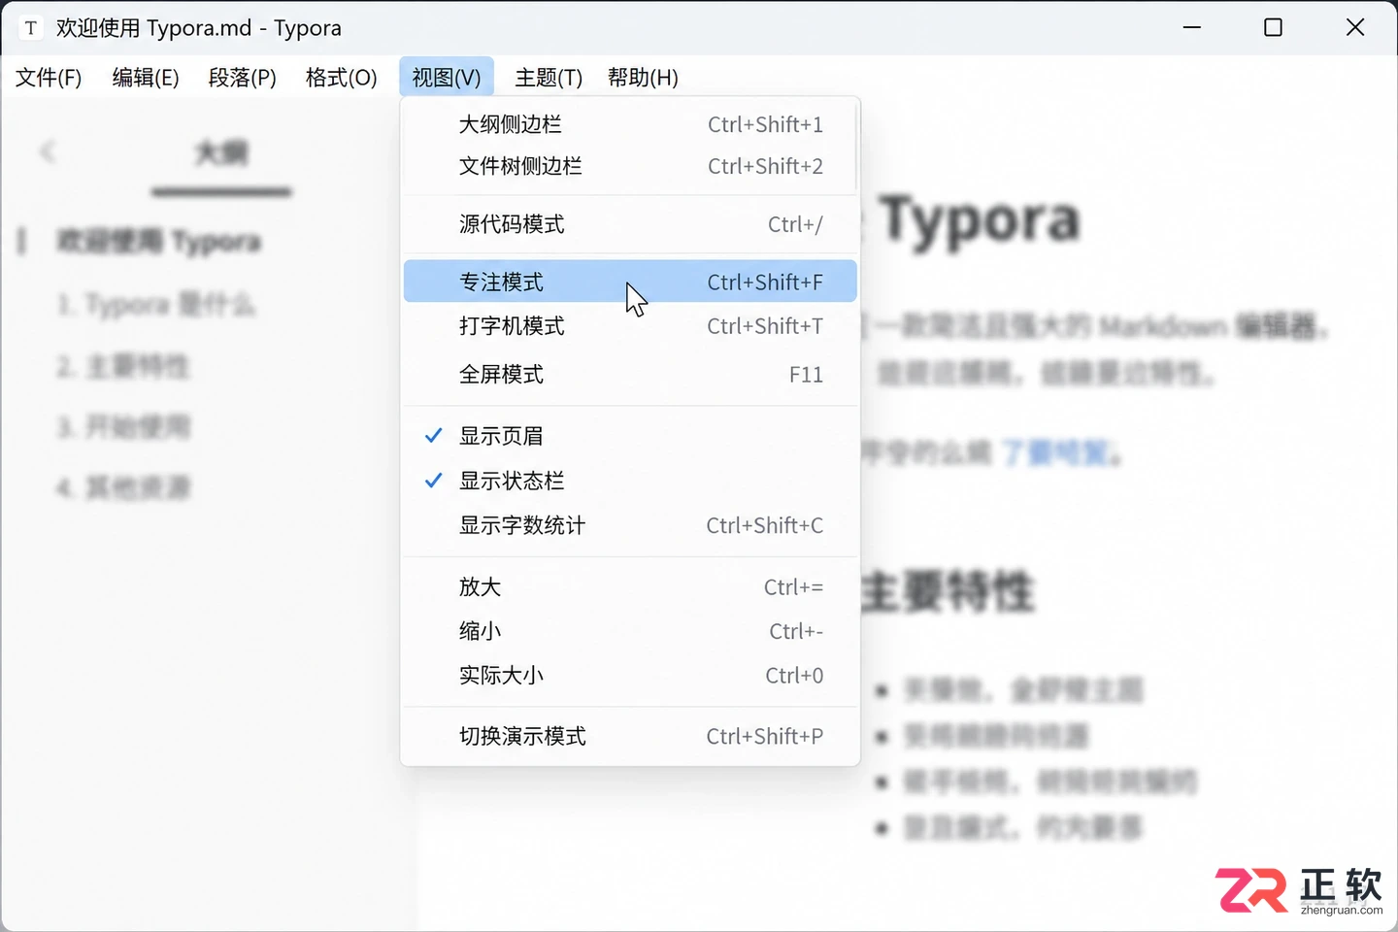Click the 主要特性 heading in document
The width and height of the screenshot is (1398, 932).
(948, 591)
